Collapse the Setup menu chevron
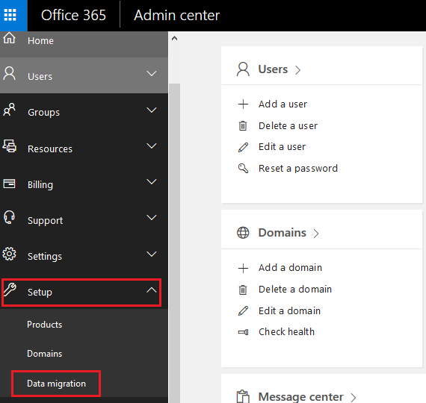Image resolution: width=426 pixels, height=403 pixels. (151, 290)
